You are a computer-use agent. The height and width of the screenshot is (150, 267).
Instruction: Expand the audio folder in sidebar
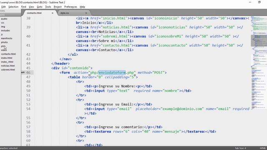(x=4, y=19)
